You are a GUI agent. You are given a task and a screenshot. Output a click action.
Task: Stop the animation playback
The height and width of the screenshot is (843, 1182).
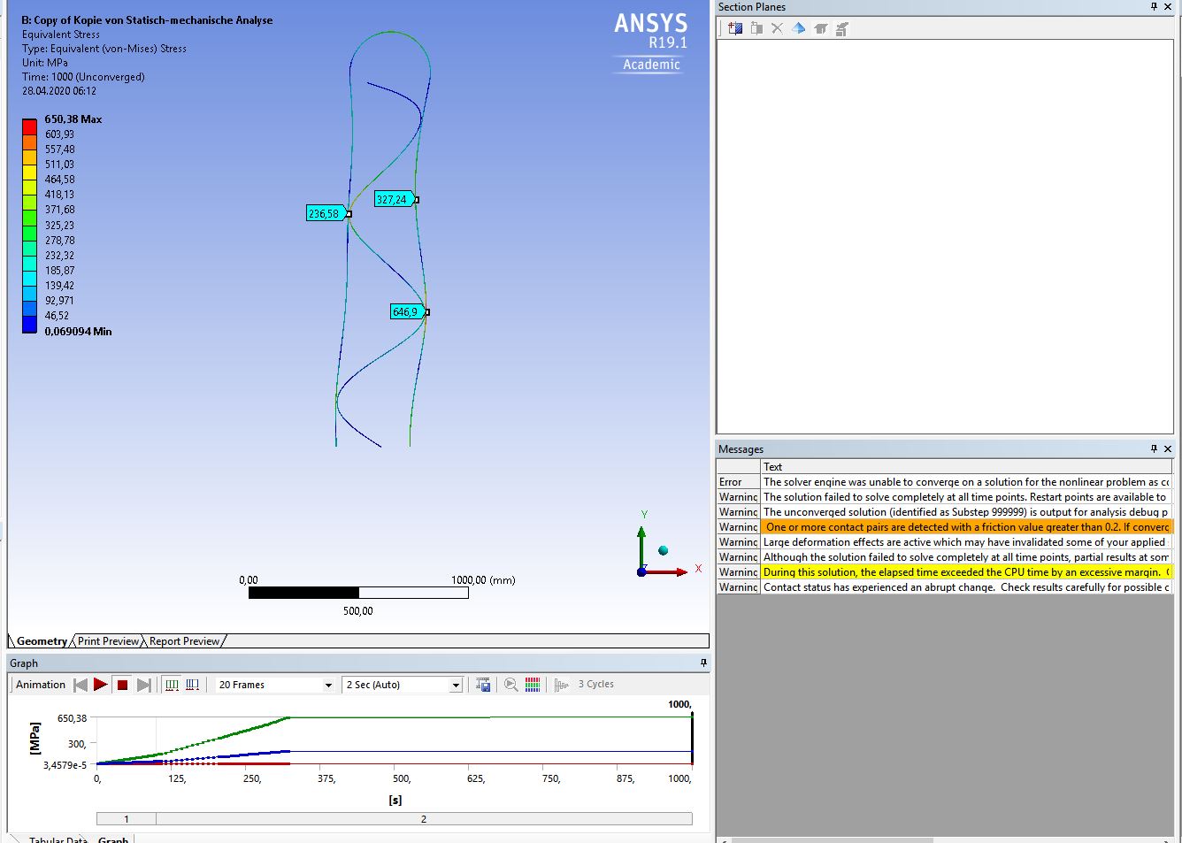click(x=122, y=684)
